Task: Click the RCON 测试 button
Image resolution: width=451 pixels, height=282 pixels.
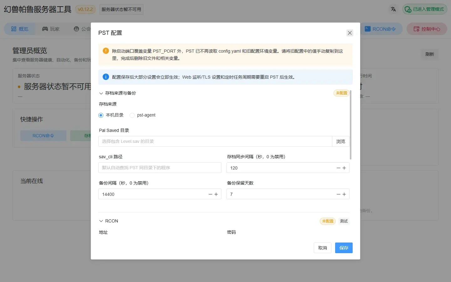Action: (344, 221)
